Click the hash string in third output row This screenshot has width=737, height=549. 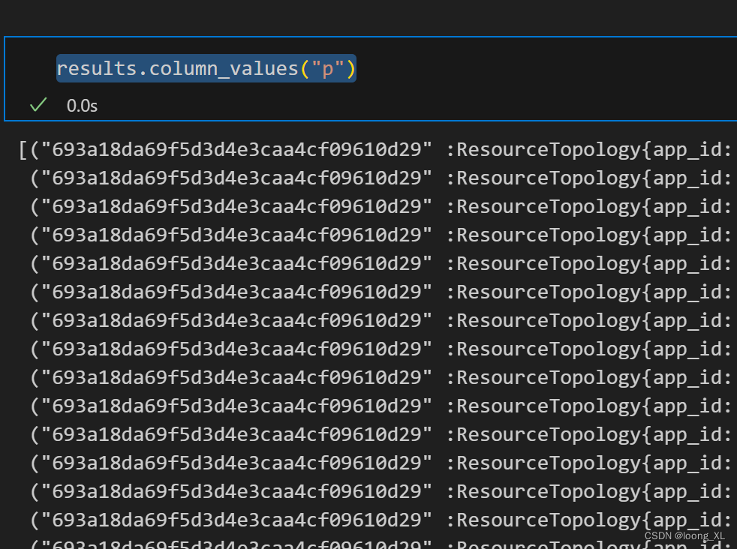click(236, 207)
